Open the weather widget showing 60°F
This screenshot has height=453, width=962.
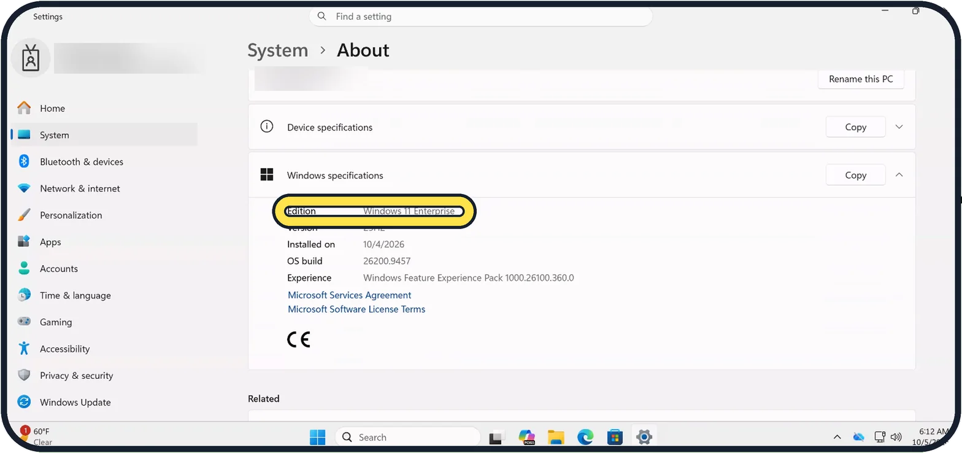37,436
